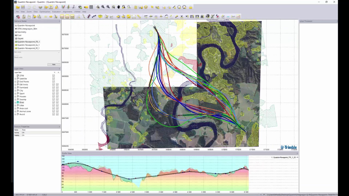Open the Data menu
Screen dimensions: 349x196
point(35,12)
